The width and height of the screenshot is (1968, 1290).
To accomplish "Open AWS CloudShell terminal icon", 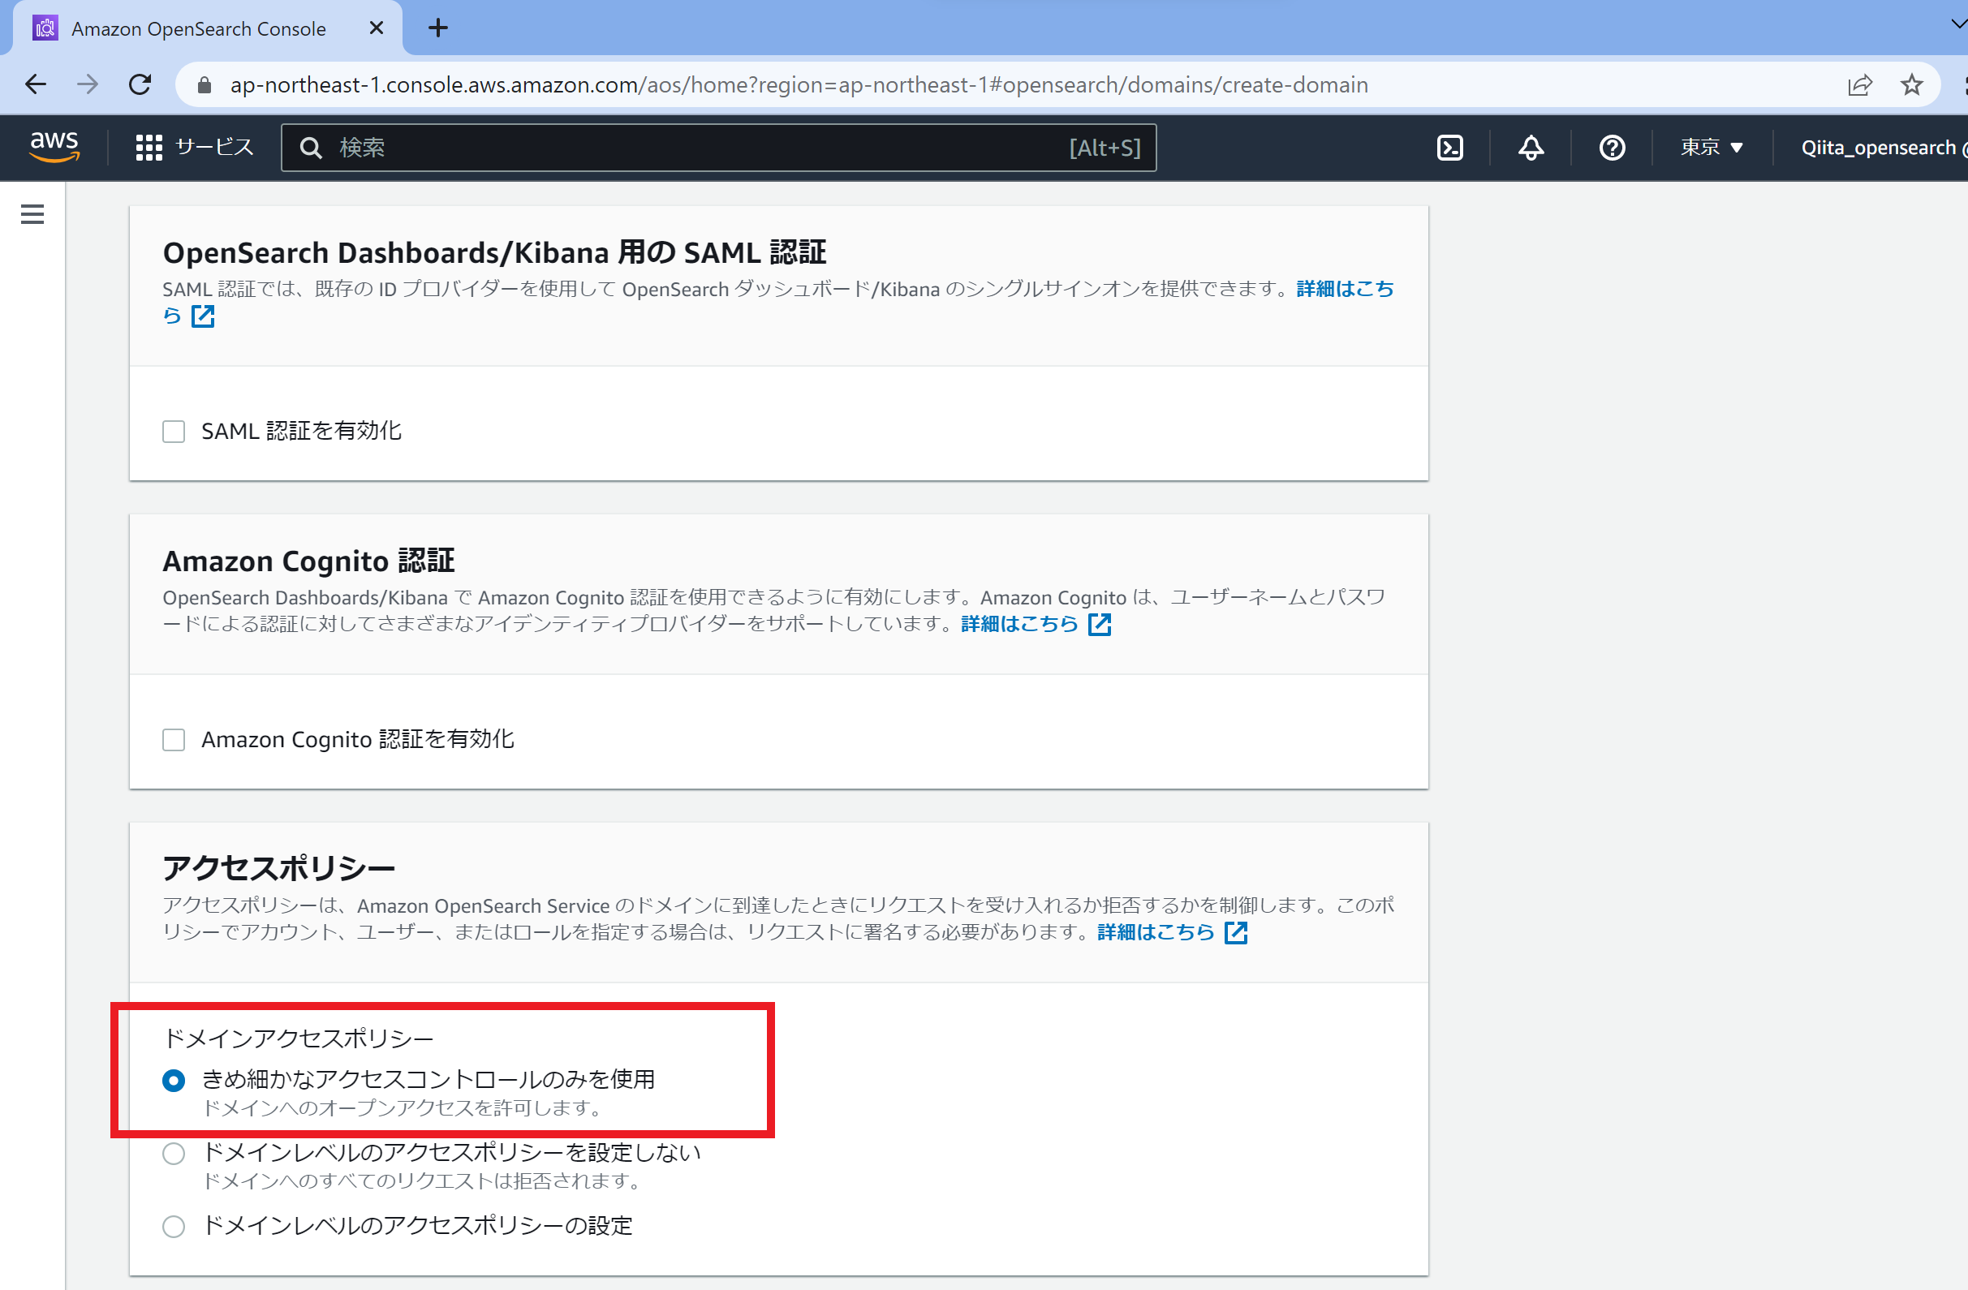I will (1449, 148).
